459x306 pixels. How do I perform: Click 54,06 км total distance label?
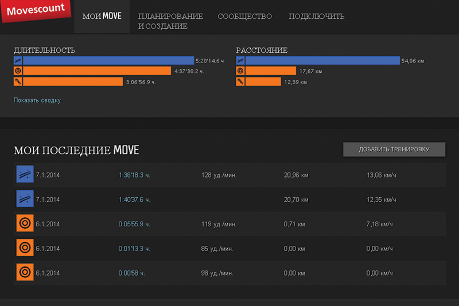[x=413, y=61]
